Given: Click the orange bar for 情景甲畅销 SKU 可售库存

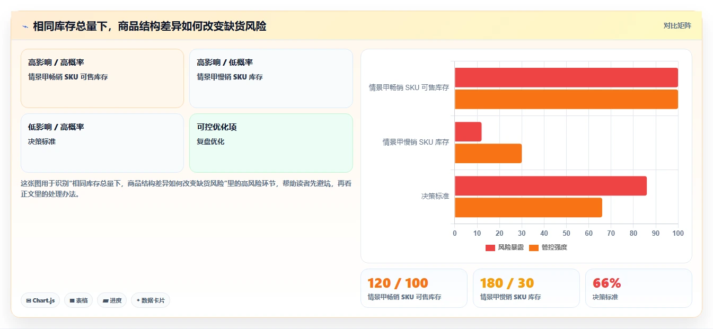Looking at the screenshot, I should tap(566, 99).
